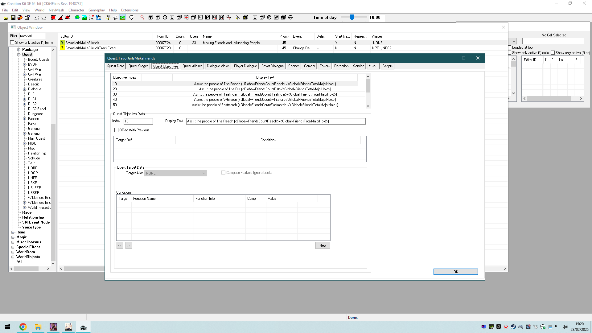The width and height of the screenshot is (592, 333).
Task: Expand the Faction quest folder
Action: click(25, 119)
